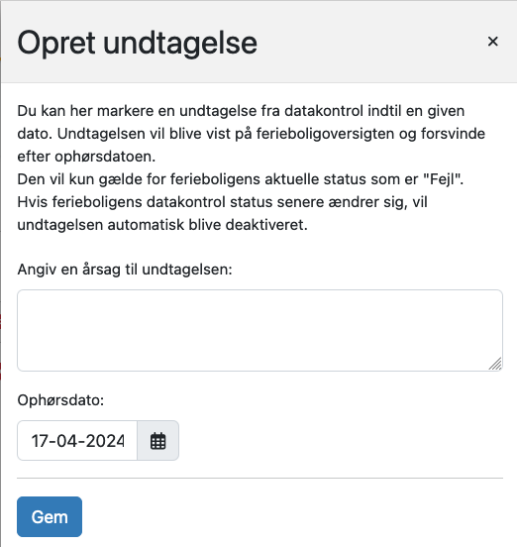The image size is (517, 547).
Task: Click the "Opret undtagelse" dialog title
Action: [137, 43]
